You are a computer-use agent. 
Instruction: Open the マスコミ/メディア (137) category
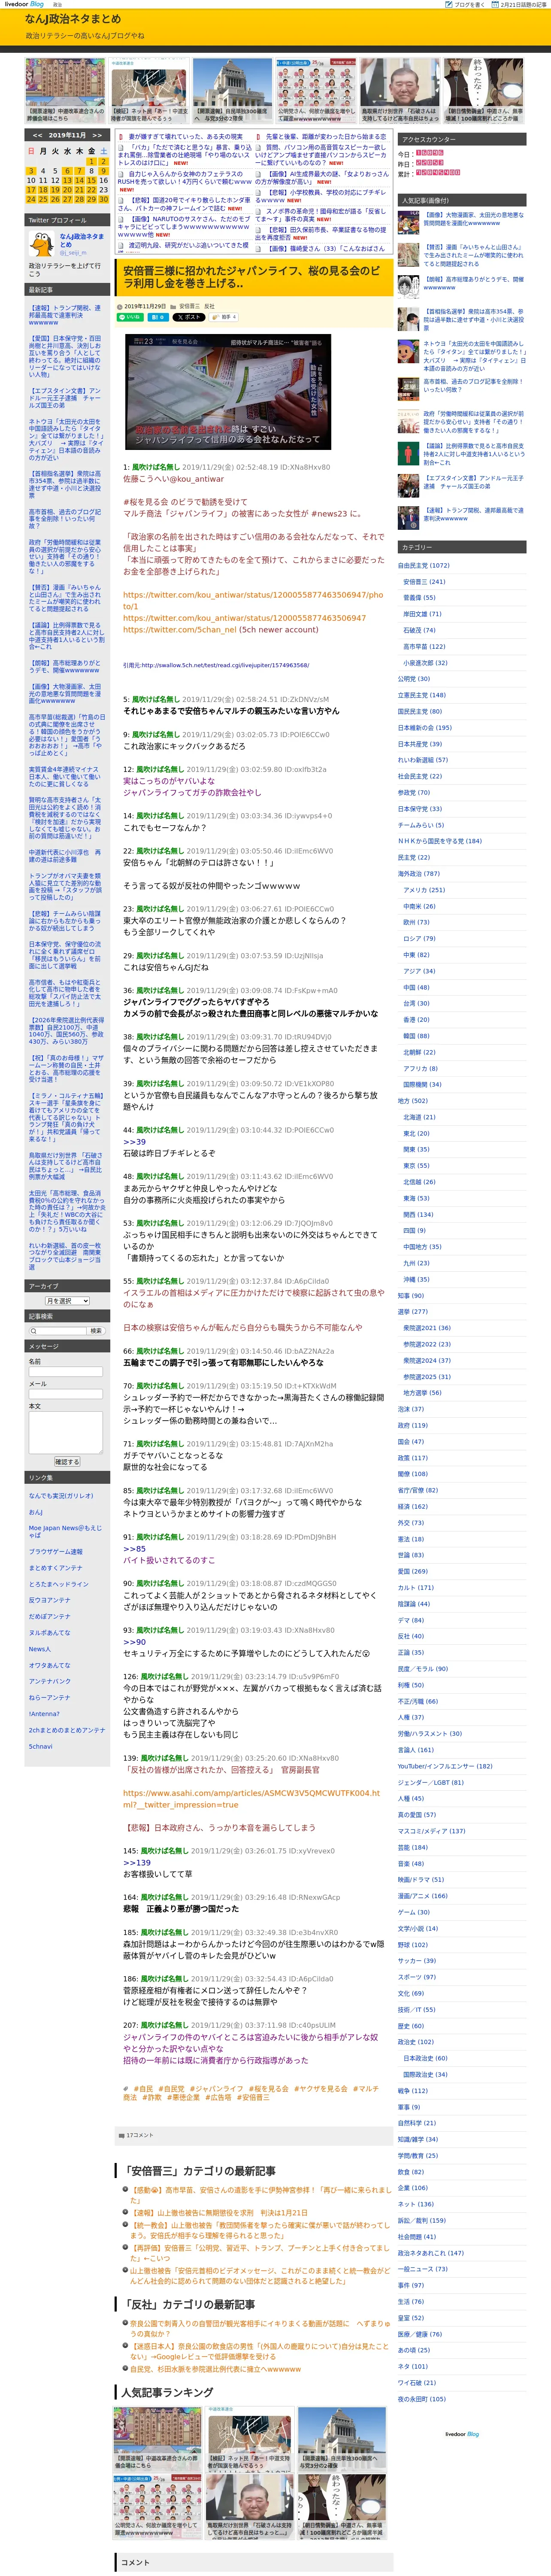(x=432, y=1831)
